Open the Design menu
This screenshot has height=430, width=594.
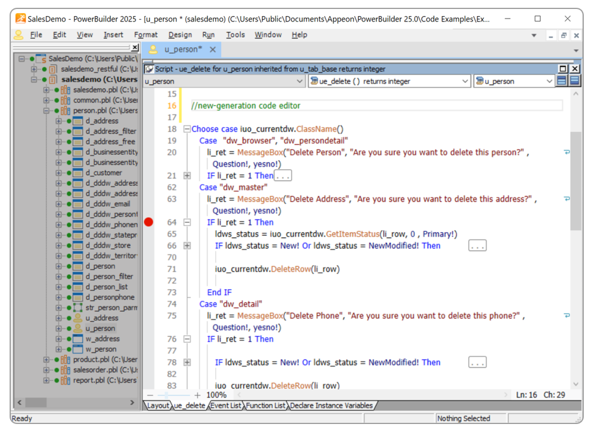click(179, 34)
